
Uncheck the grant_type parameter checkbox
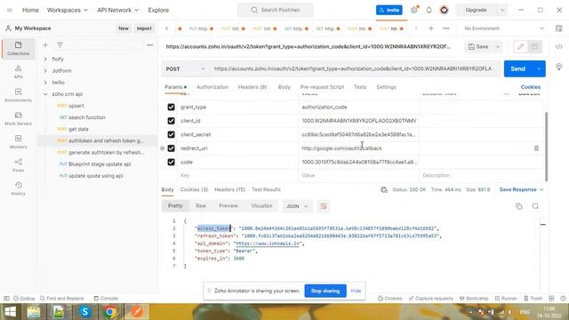pyautogui.click(x=171, y=107)
